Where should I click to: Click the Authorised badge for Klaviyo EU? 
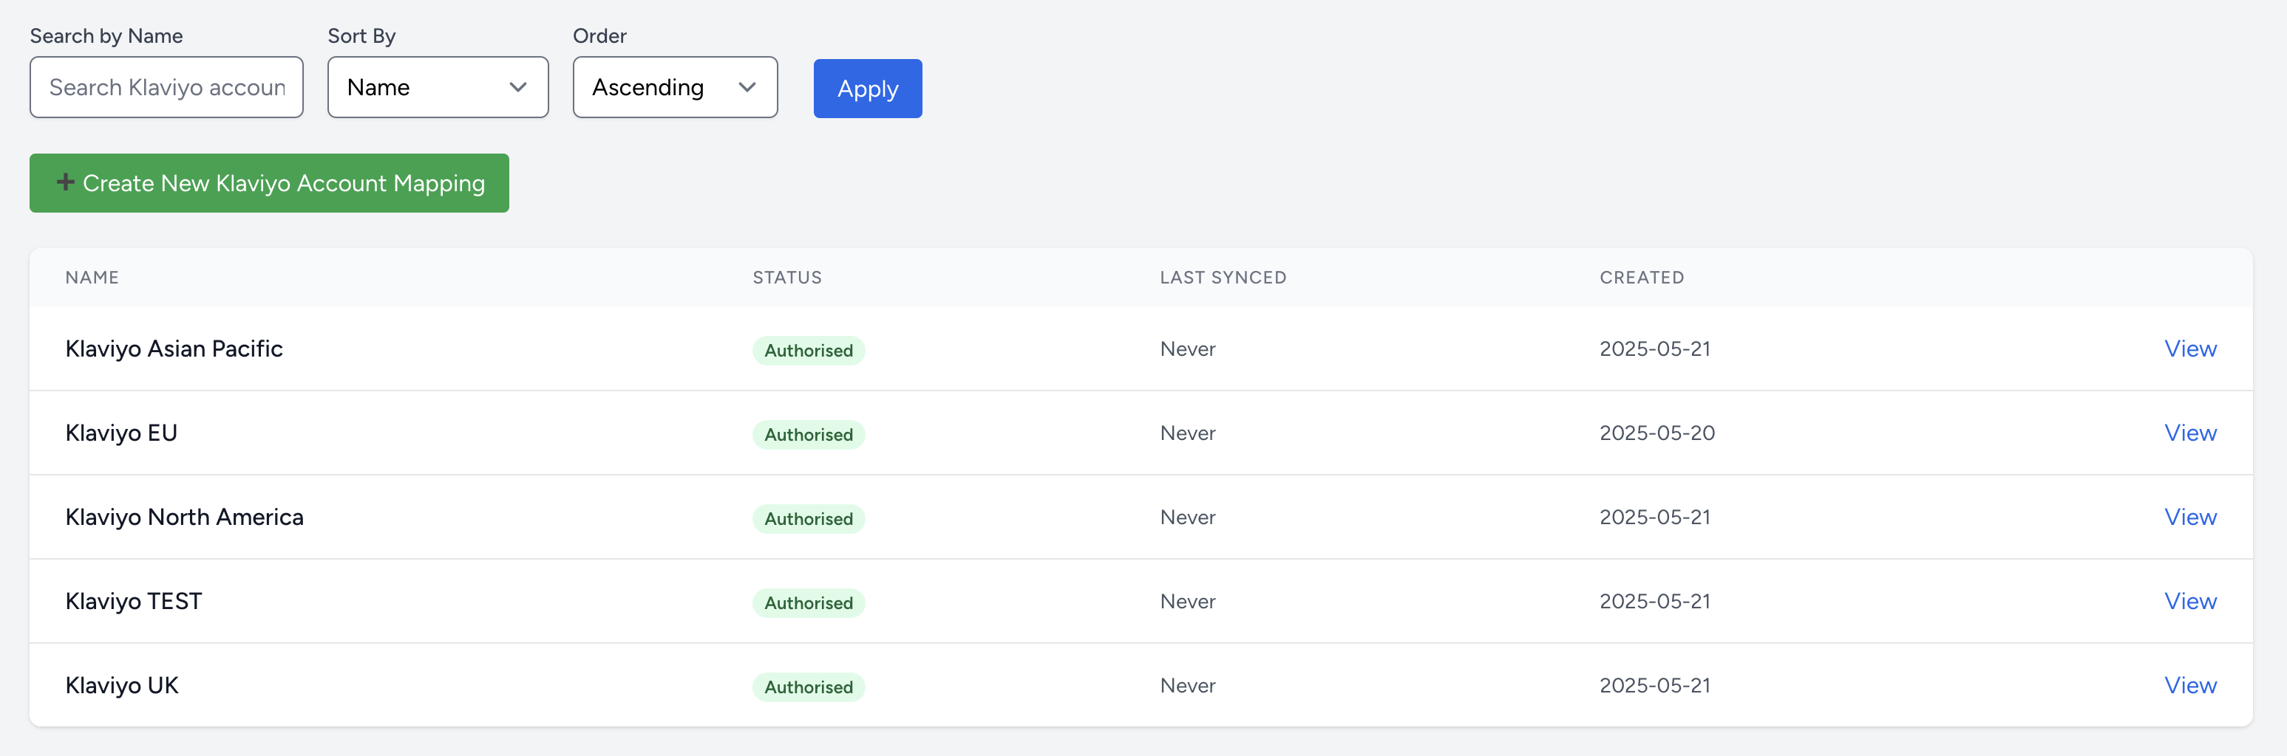808,434
